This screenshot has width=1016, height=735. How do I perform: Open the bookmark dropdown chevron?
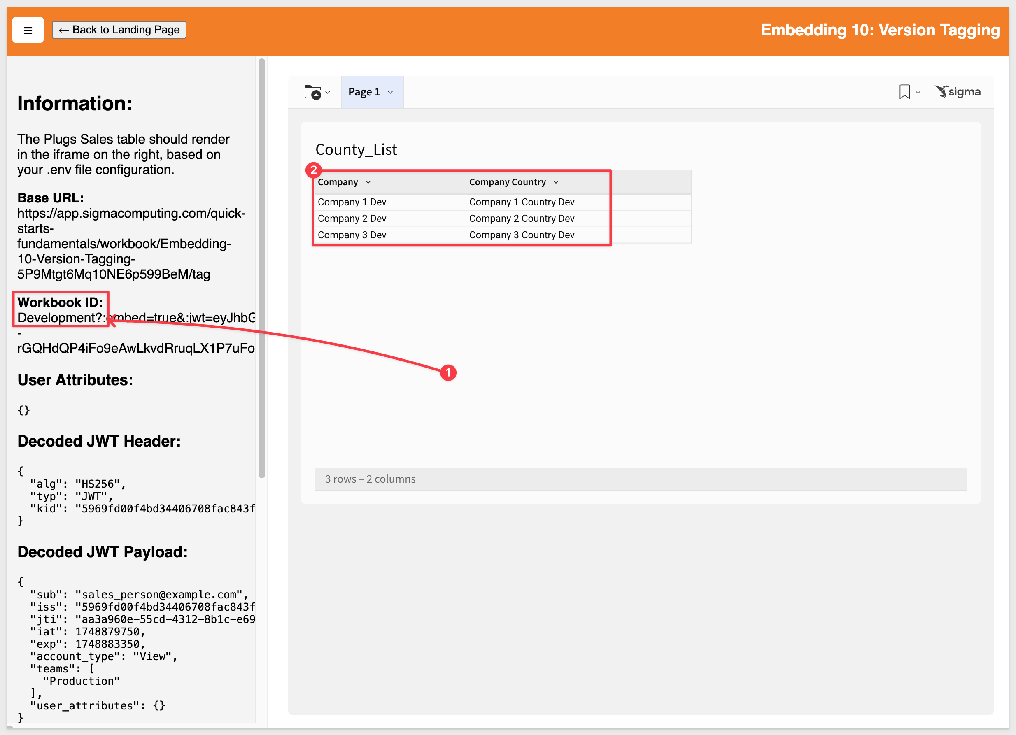(918, 92)
